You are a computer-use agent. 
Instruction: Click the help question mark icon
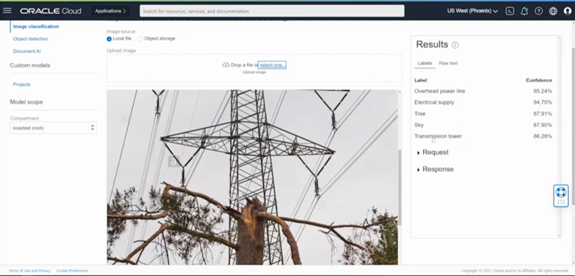(x=539, y=11)
